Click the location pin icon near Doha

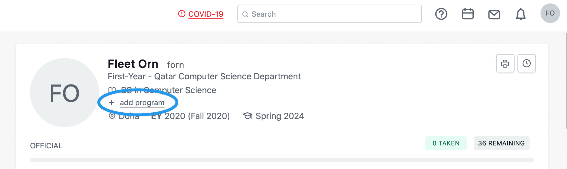[112, 116]
